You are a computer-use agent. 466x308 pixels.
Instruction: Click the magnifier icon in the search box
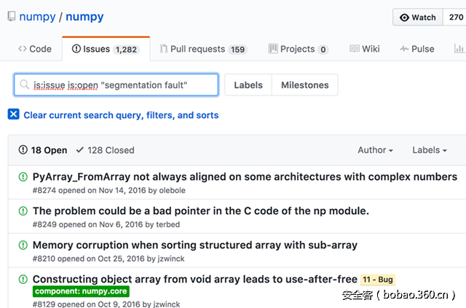[25, 85]
